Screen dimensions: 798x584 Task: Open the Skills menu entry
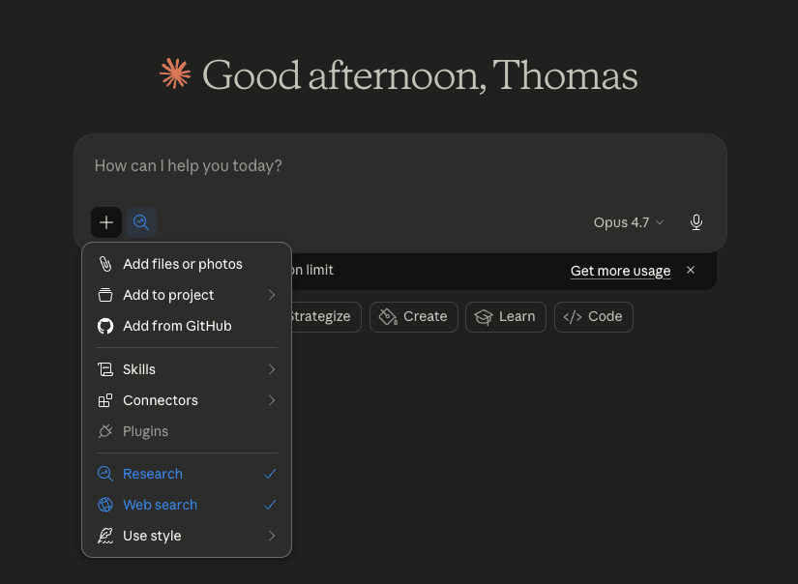[x=187, y=369]
